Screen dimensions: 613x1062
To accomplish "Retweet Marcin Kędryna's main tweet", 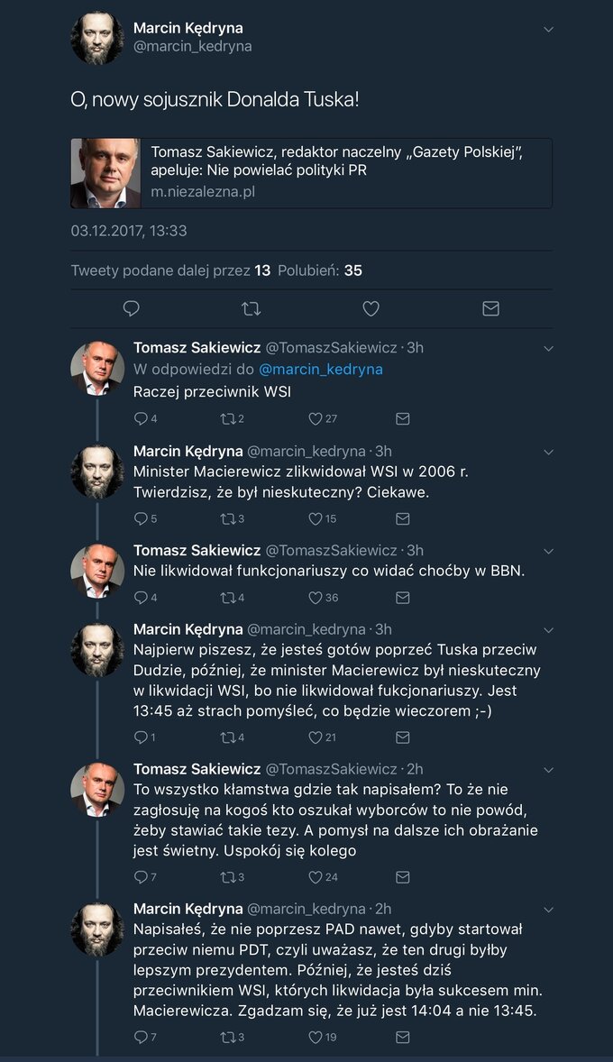I will 252,308.
